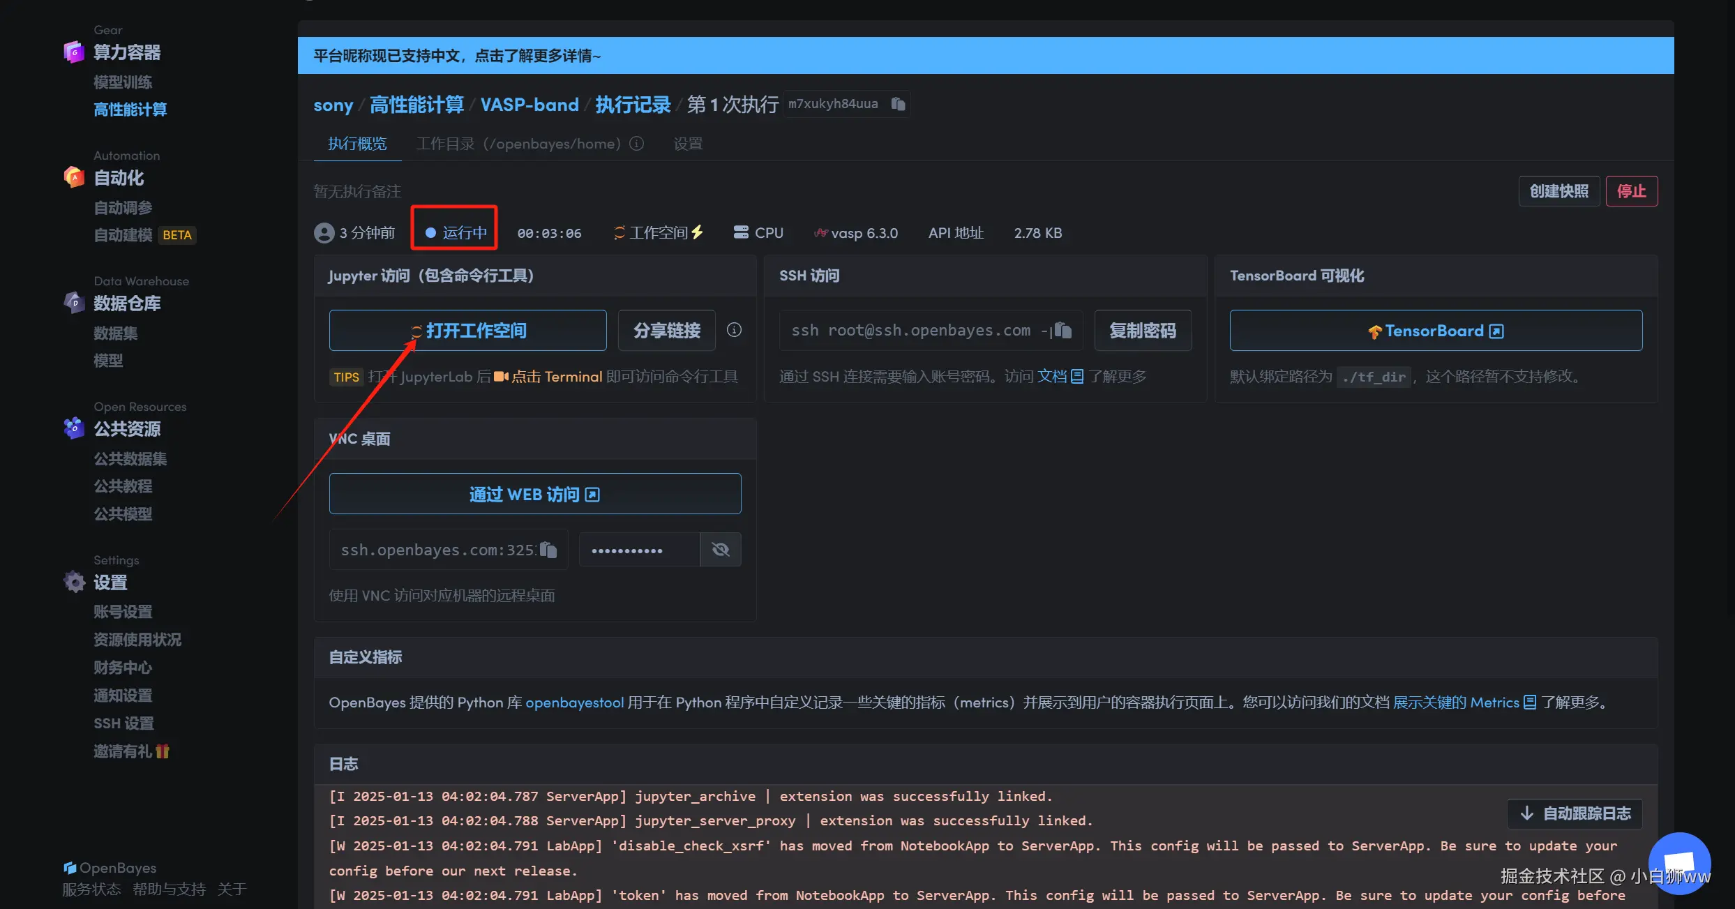Click the 公共资源 sidebar icon
Viewport: 1735px width, 909px height.
(x=74, y=428)
